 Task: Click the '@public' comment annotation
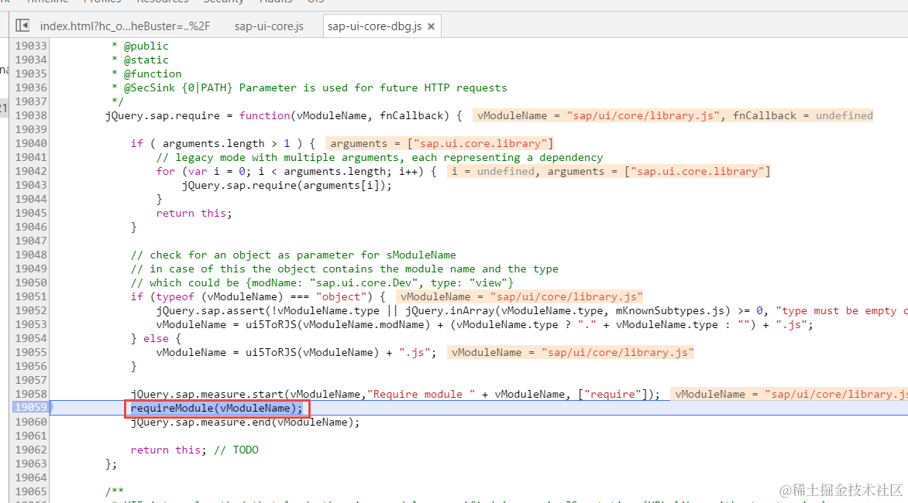tap(146, 46)
